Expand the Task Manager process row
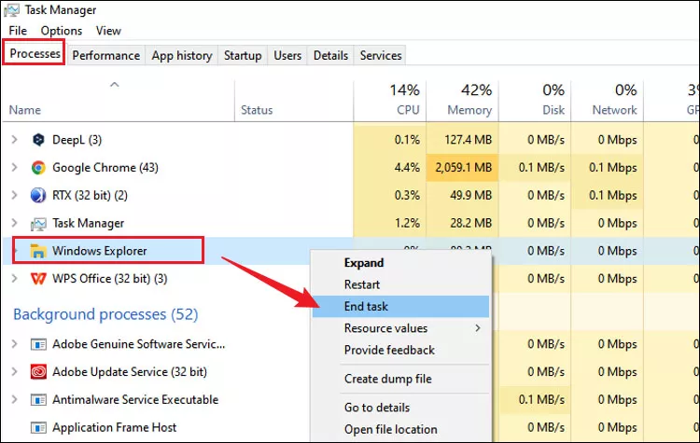The height and width of the screenshot is (443, 700). (14, 223)
